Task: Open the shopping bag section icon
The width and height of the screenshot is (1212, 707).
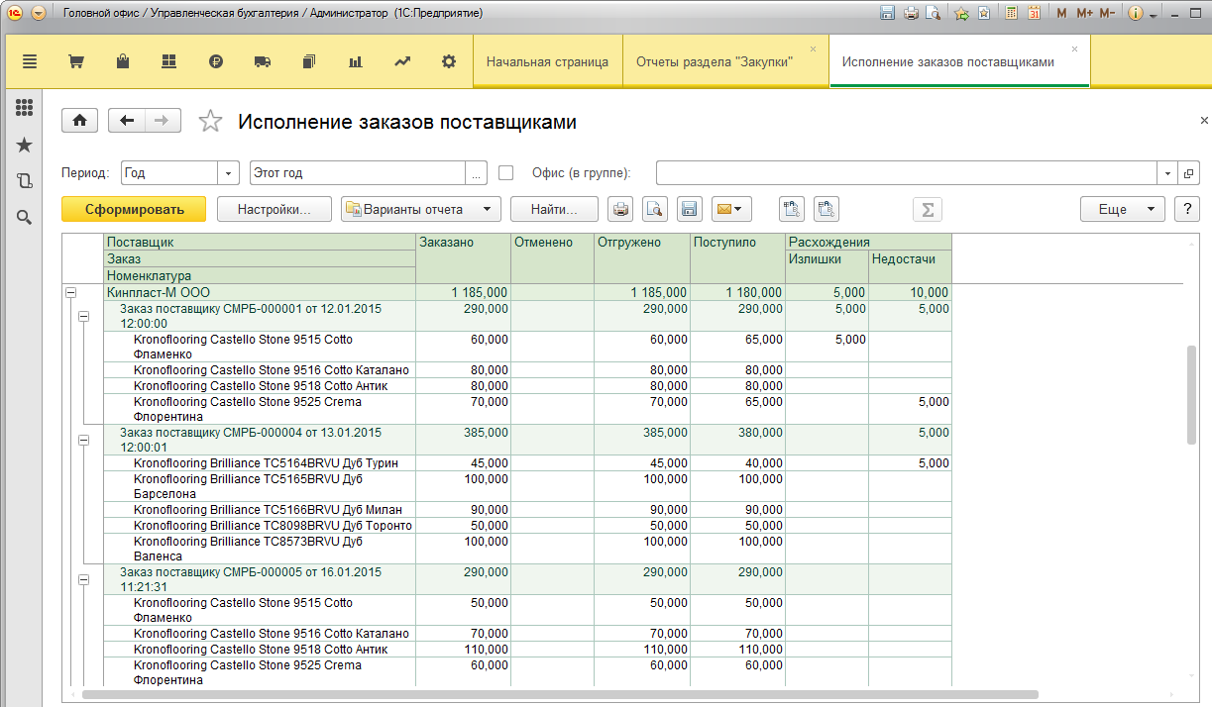Action: click(x=123, y=61)
